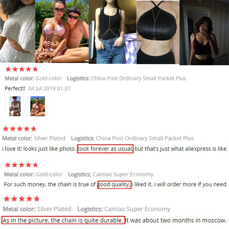The height and width of the screenshot is (229, 229).
Task: Click the highlighted 'good quality,' text
Action: [114, 184]
